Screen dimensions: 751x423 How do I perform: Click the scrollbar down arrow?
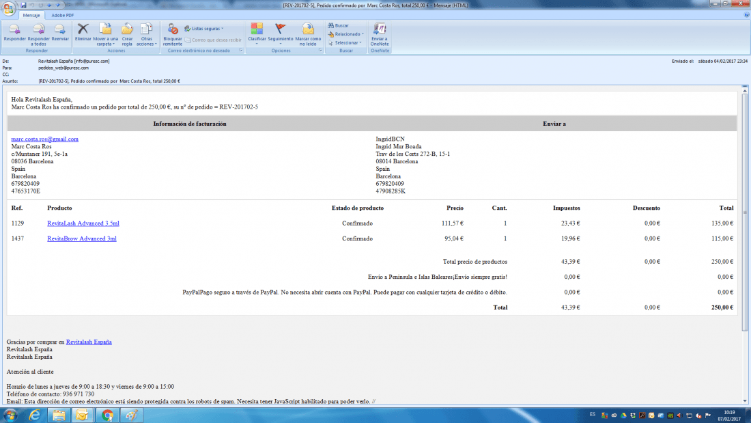pos(745,401)
